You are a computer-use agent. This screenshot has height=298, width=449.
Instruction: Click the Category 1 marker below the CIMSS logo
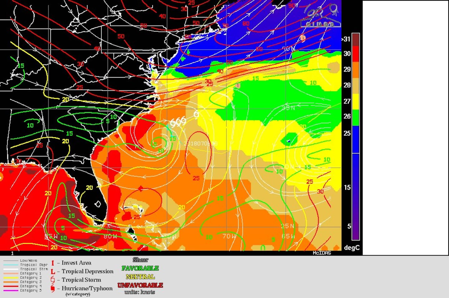(x=303, y=38)
